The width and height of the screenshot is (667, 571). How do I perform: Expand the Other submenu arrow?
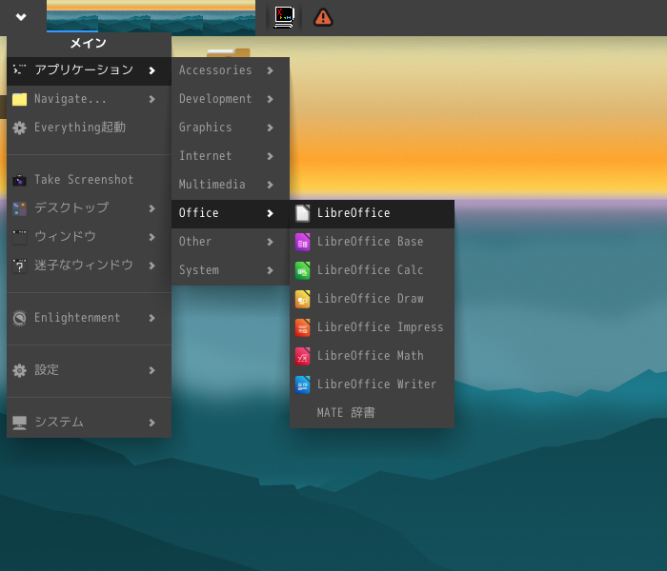coord(270,242)
